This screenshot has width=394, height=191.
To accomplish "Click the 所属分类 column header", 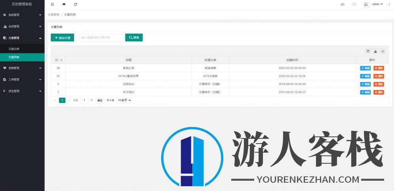I will pos(210,60).
